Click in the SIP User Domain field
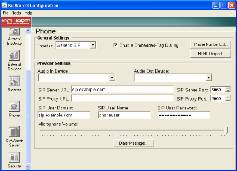Screen dimensions: 237x171 click(64, 115)
